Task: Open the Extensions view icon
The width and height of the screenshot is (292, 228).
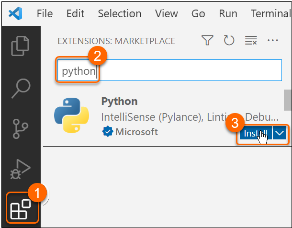Action: click(x=21, y=209)
